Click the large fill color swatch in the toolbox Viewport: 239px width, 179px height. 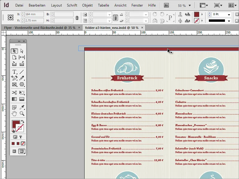tap(16, 124)
